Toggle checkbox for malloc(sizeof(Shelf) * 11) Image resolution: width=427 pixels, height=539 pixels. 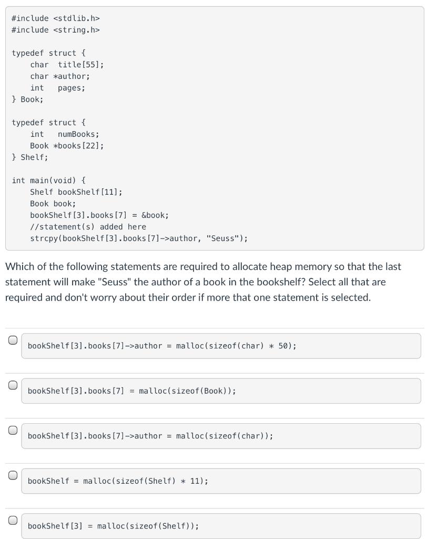[x=13, y=475]
